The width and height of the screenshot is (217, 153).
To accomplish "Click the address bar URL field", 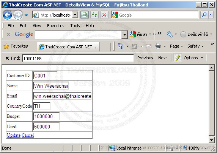I will click(x=52, y=15).
